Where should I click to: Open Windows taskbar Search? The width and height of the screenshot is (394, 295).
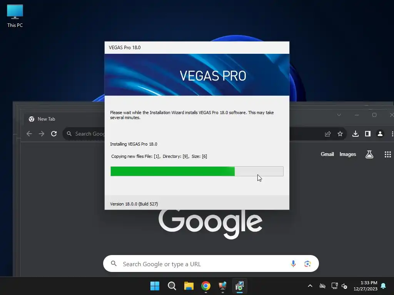pyautogui.click(x=172, y=286)
